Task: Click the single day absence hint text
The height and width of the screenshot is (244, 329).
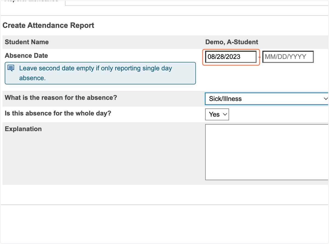Action: click(x=95, y=73)
